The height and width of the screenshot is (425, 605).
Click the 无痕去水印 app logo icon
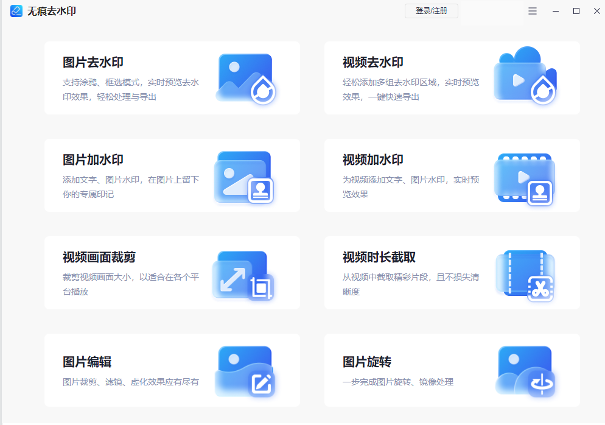pyautogui.click(x=16, y=11)
